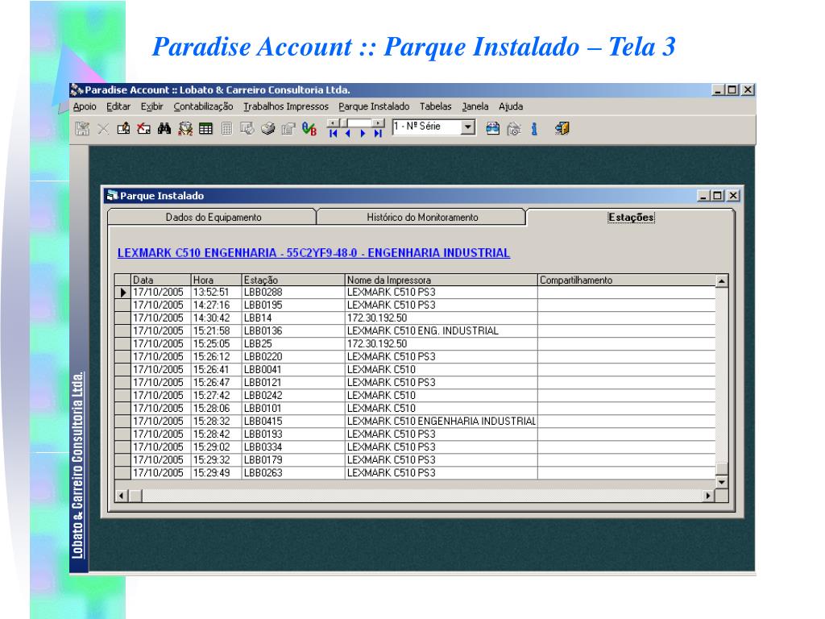Open the Tabelas menu

[436, 106]
